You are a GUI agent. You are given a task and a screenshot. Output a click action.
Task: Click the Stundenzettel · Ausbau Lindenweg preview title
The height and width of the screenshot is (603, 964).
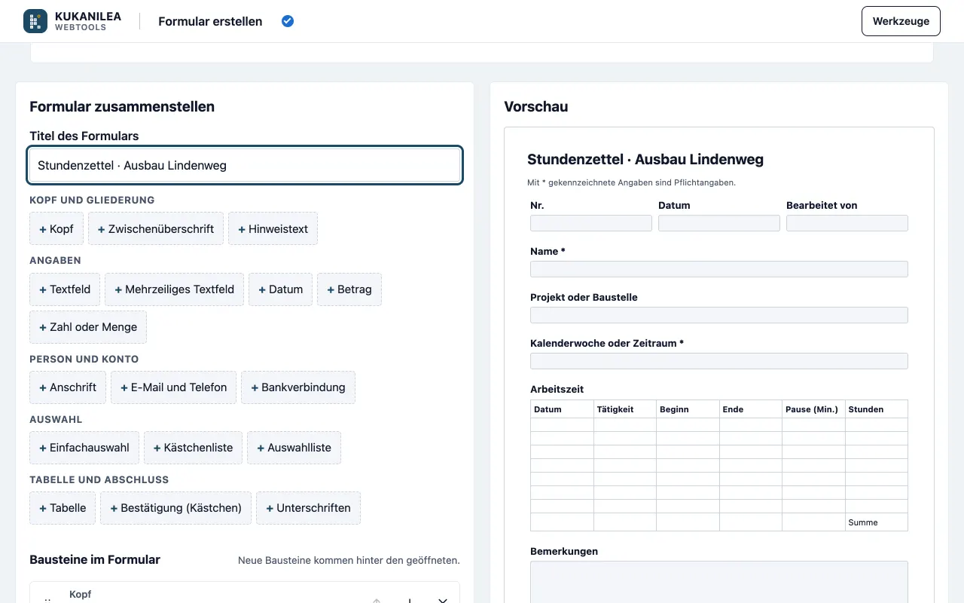[x=645, y=159]
